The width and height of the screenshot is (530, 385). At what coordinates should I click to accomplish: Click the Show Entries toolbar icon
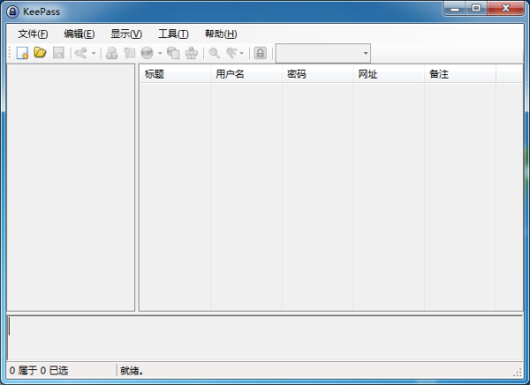231,53
